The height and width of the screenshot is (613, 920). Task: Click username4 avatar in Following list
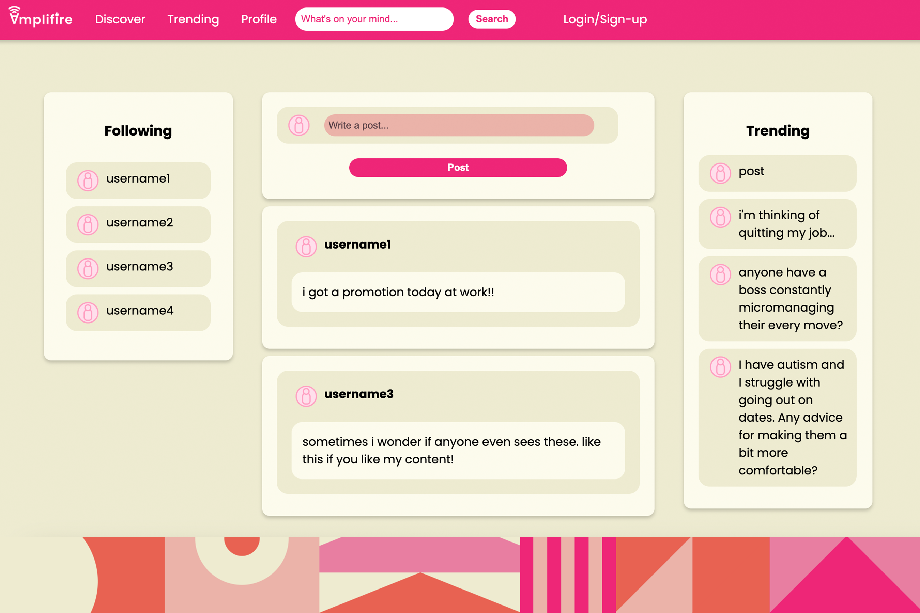pos(88,312)
